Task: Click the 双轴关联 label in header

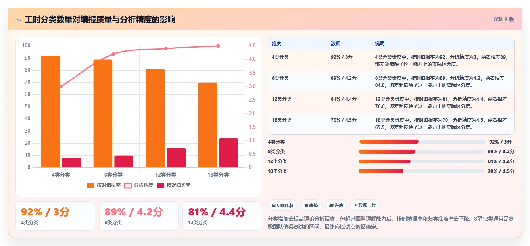Action: tap(503, 19)
